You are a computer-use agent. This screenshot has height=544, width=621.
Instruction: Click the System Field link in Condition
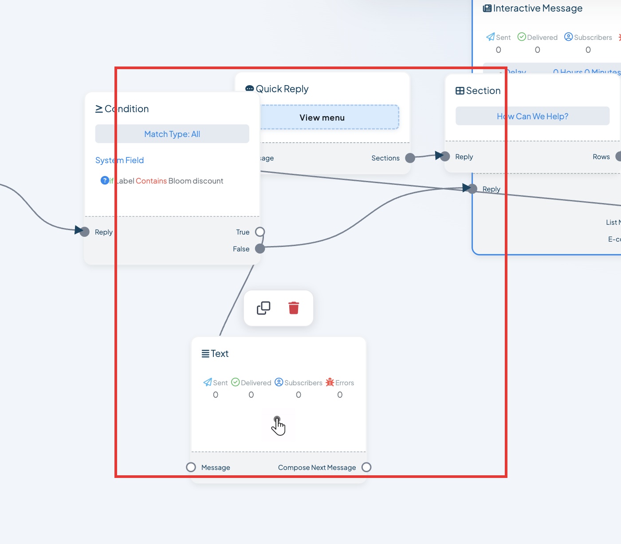point(119,160)
